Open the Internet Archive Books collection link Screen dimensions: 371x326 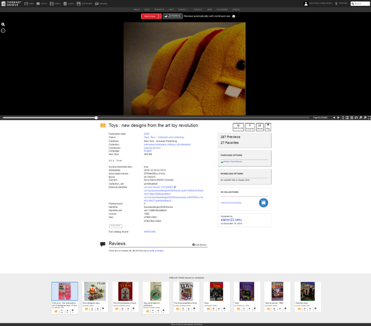point(231,203)
